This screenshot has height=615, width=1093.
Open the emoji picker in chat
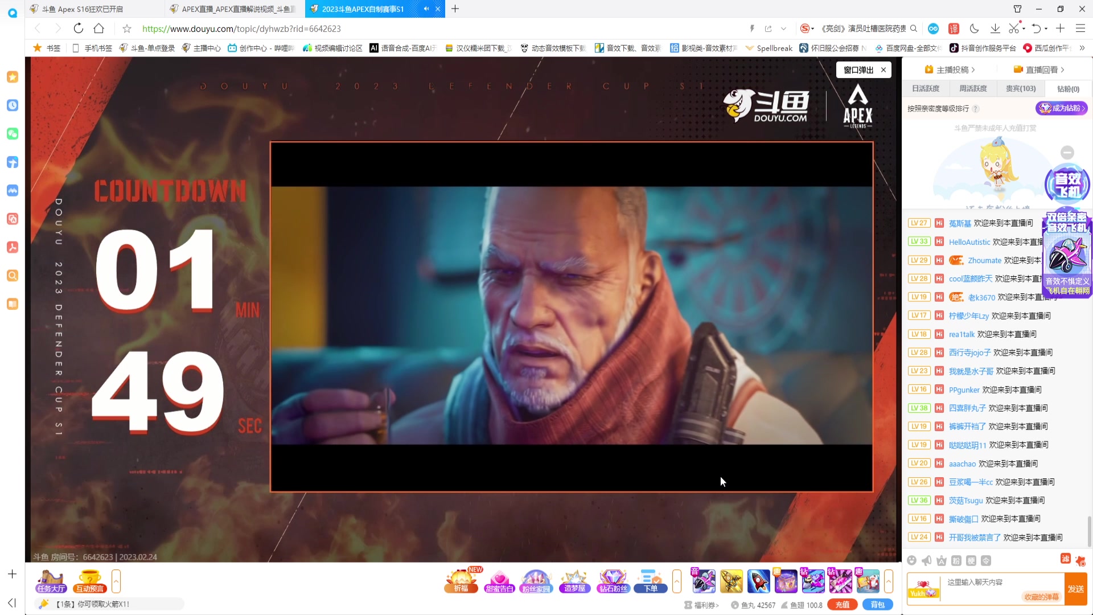pos(912,561)
